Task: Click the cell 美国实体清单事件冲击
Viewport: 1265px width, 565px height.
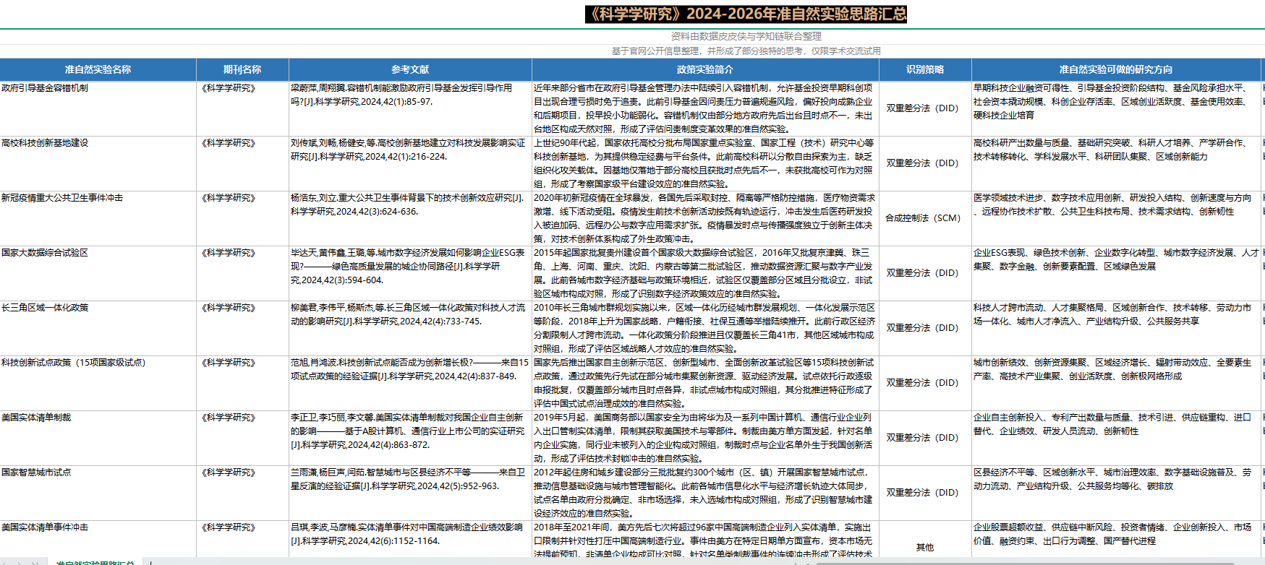Action: pos(98,538)
